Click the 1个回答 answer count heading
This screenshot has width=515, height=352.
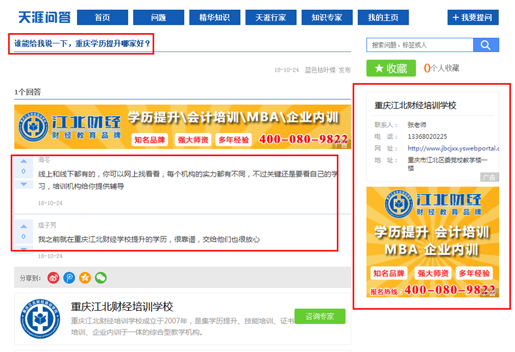click(x=27, y=92)
